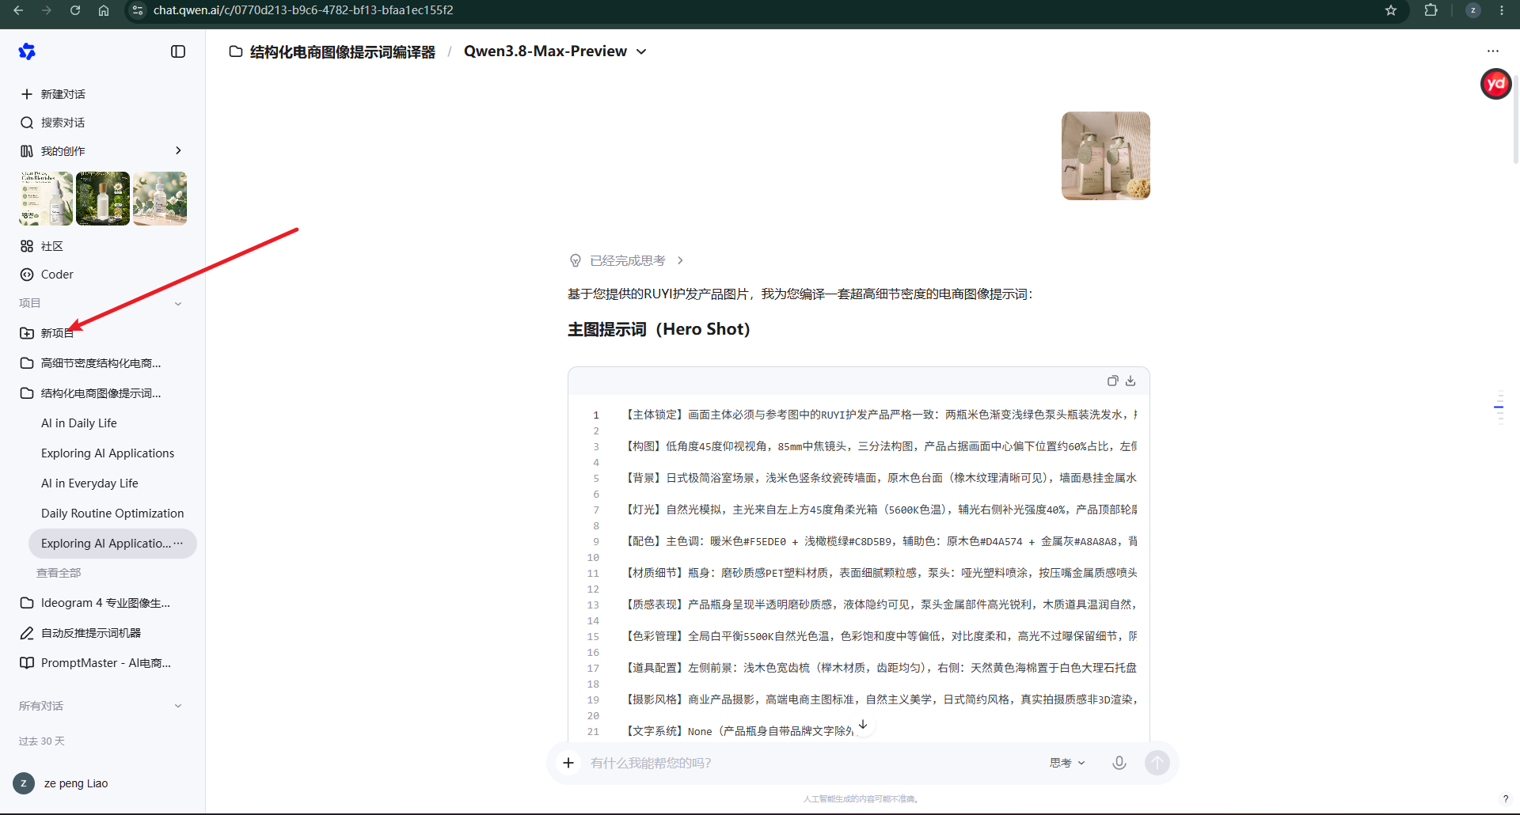
Task: Open the AI in Everyday Life chat
Action: pos(89,483)
